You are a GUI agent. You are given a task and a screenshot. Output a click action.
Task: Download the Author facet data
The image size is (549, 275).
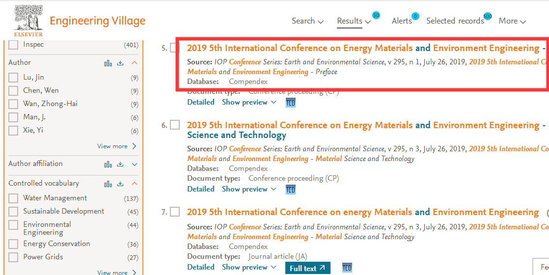(120, 63)
